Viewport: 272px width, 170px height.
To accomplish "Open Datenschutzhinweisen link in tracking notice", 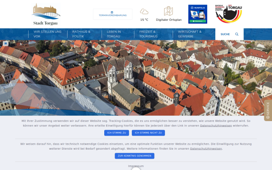I will click(x=216, y=126).
